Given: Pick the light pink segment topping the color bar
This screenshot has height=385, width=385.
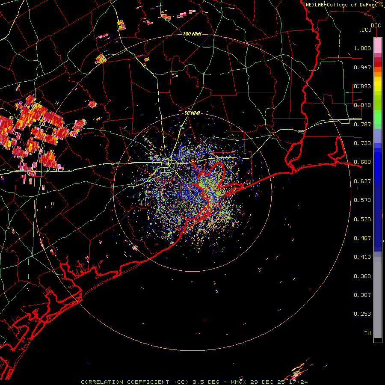Looking at the screenshot, I should click(378, 45).
